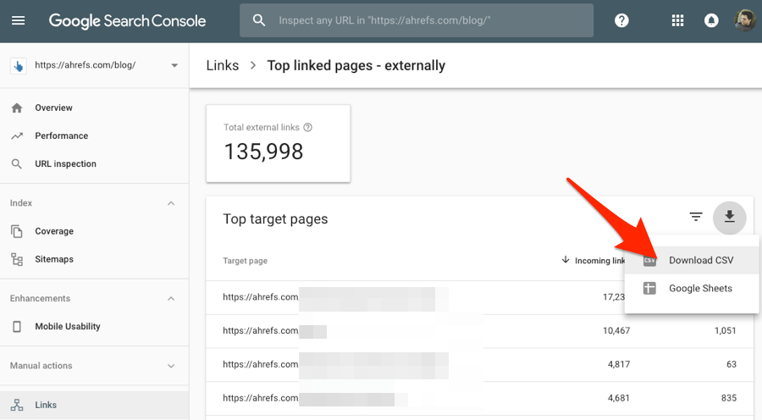Click the Top linked pages - externally title
762x420 pixels.
[356, 66]
